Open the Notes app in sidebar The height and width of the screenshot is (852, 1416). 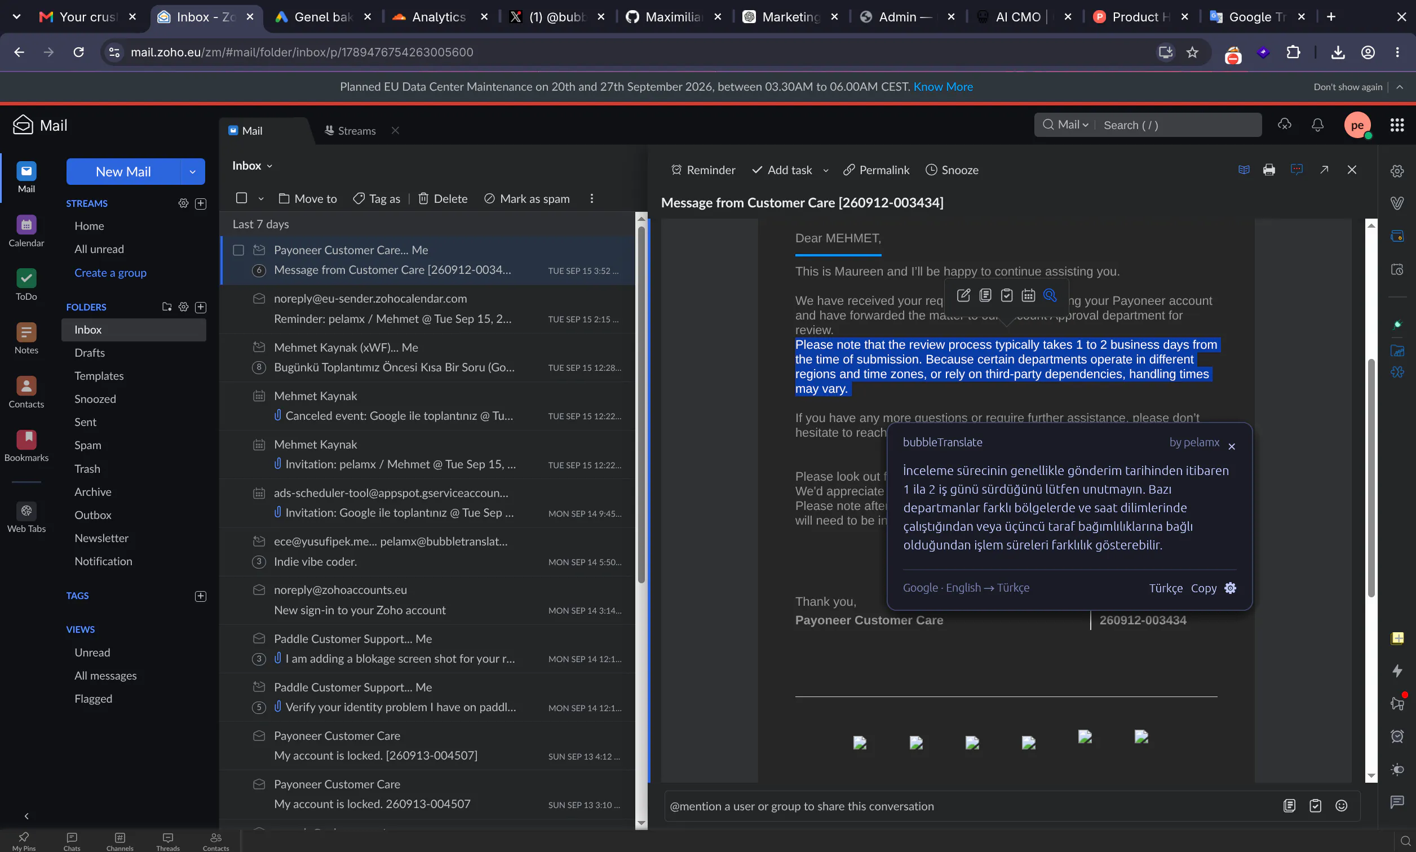pyautogui.click(x=26, y=338)
